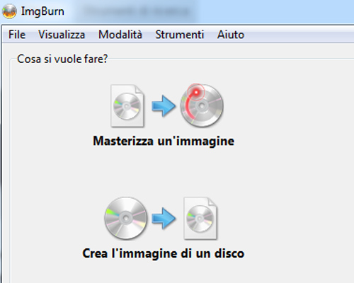
Task: Open the Visualizza menu
Action: (x=62, y=35)
